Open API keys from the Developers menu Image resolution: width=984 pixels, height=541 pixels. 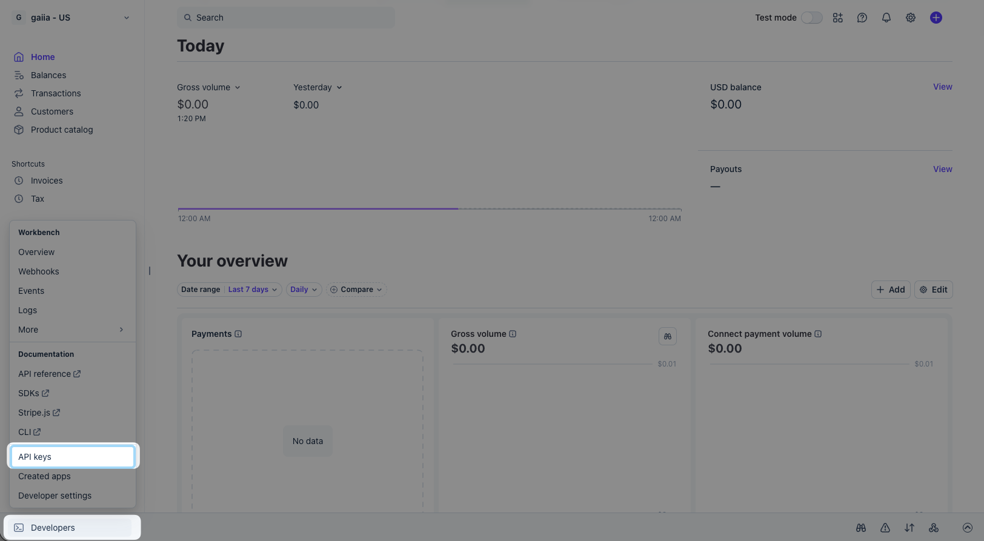[73, 457]
